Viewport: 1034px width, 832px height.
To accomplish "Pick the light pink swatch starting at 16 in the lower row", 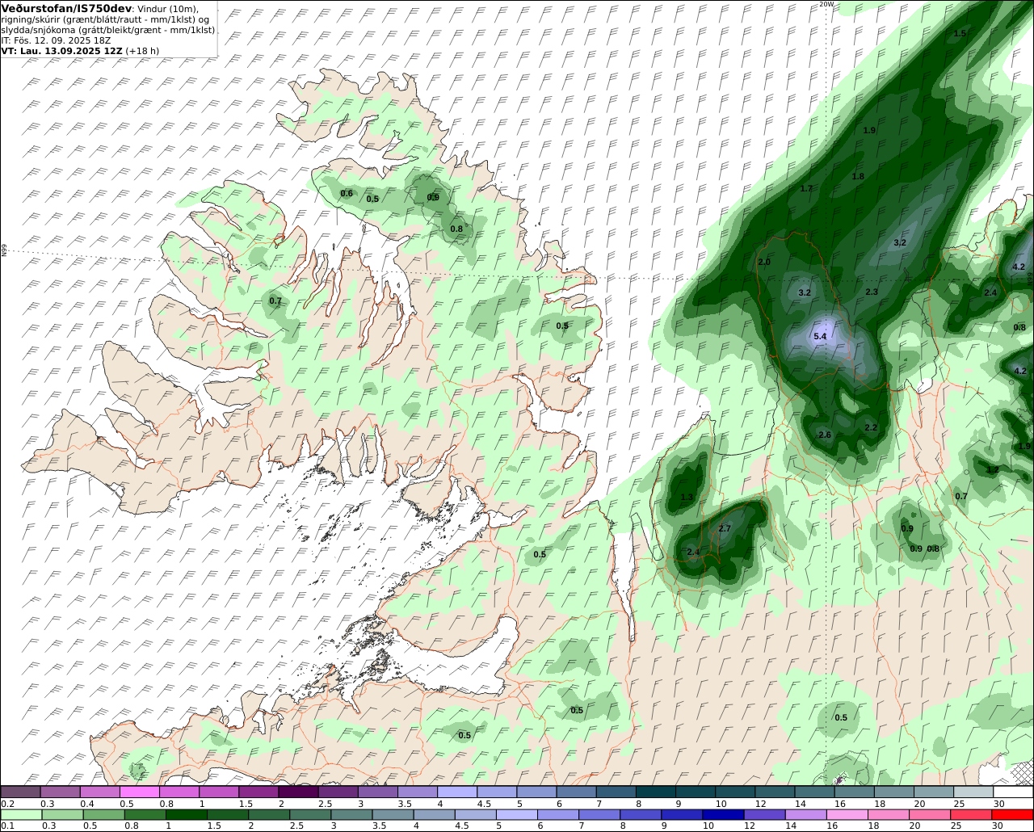I will (x=847, y=814).
